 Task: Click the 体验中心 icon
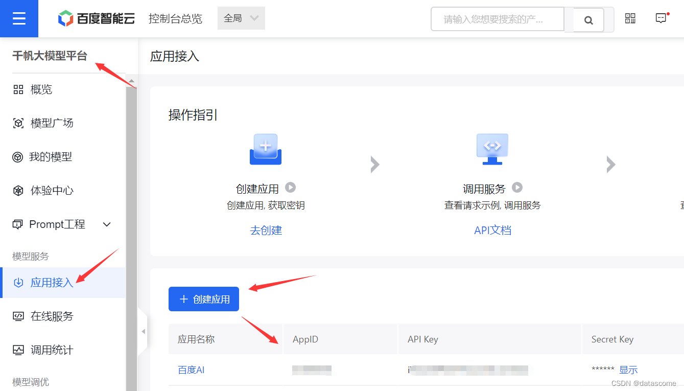[18, 191]
